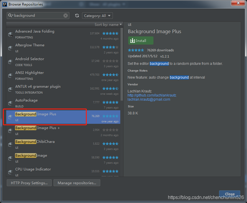
Task: Select Advanced Java Folding in the plugin list
Action: [63, 34]
